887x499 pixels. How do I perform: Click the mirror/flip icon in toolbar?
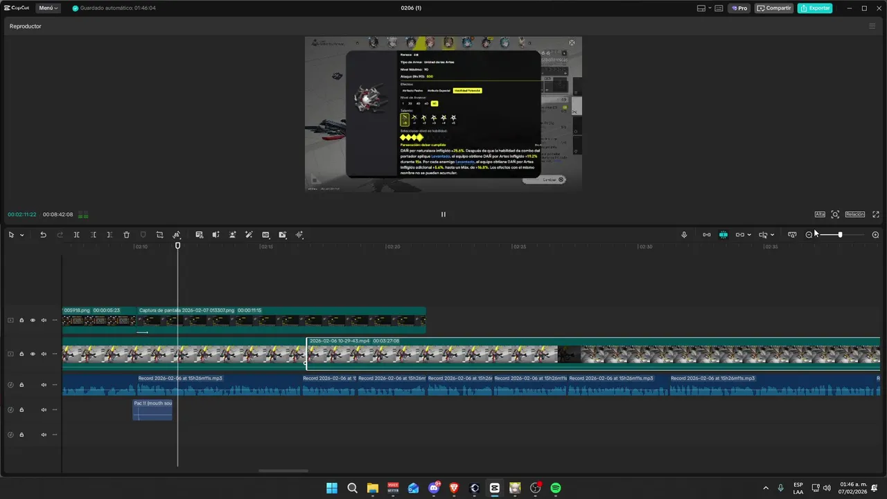click(176, 235)
